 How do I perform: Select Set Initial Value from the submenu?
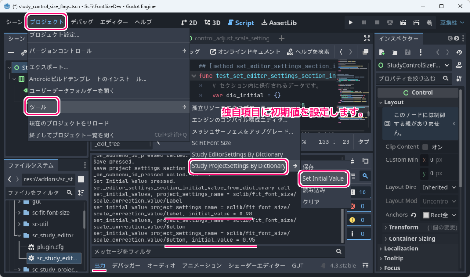(324, 179)
